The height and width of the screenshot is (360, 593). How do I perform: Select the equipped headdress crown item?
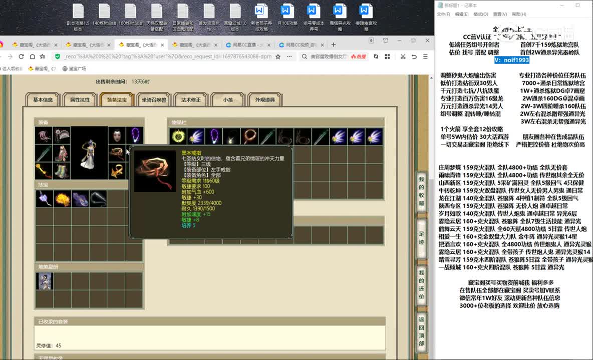pos(61,135)
